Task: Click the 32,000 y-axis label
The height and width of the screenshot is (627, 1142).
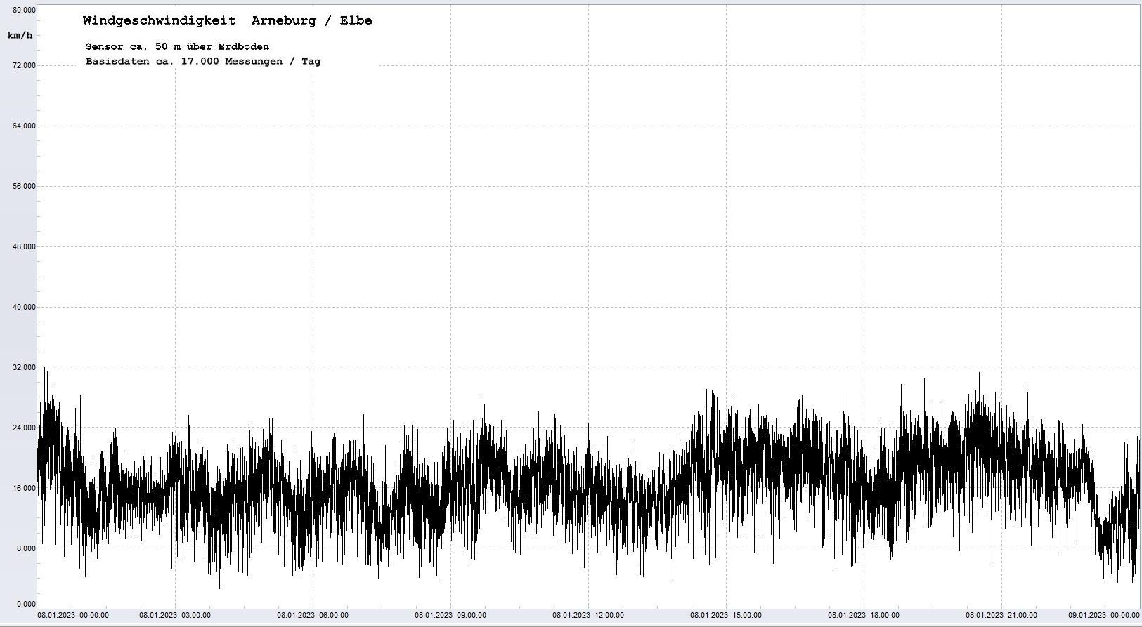Action: [25, 367]
